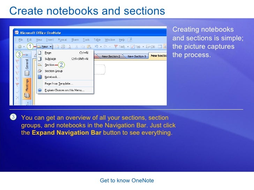Viewport: 254px width, 190px height.
Task: Click the Print Preview icon in the toolbar
Action: [x=69, y=47]
